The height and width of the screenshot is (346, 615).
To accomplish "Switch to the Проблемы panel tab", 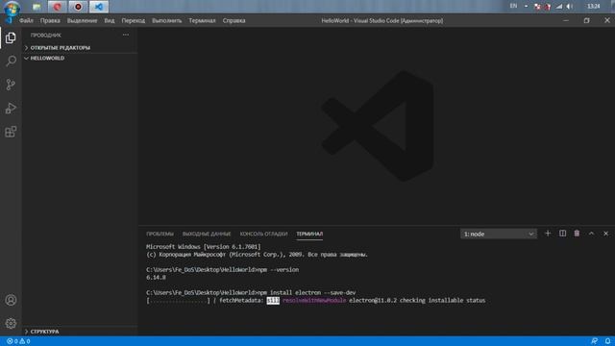I will 160,234.
